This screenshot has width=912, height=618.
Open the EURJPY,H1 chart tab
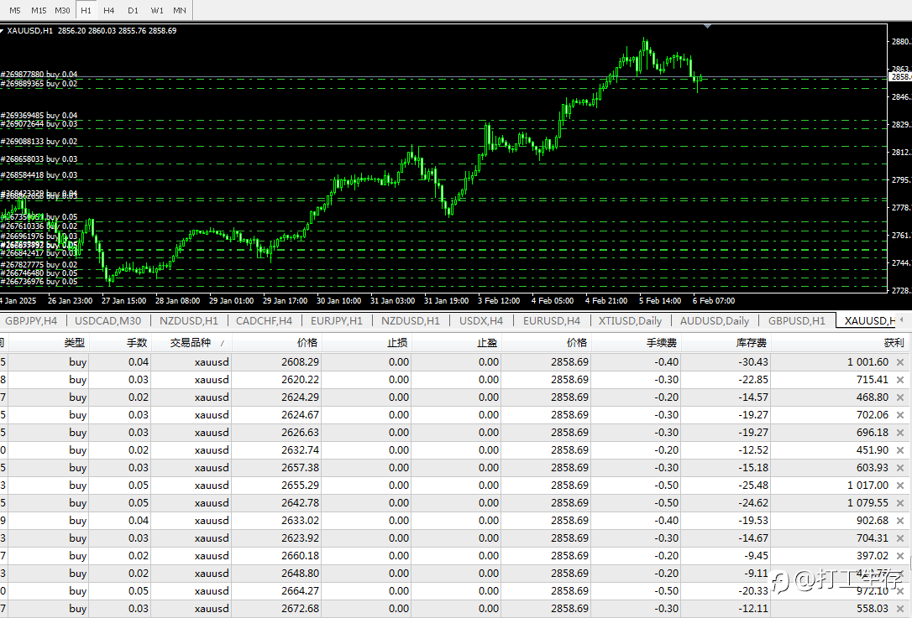click(336, 320)
